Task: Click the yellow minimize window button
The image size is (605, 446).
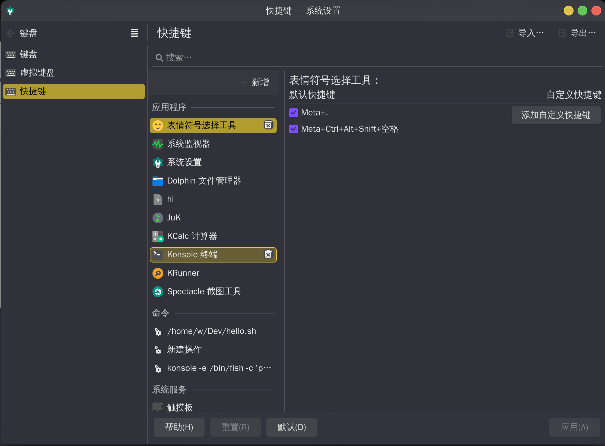Action: (x=568, y=11)
